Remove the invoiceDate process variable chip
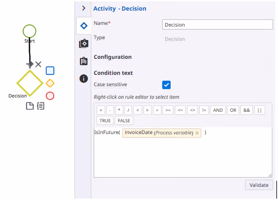This screenshot has width=278, height=200. pyautogui.click(x=197, y=133)
